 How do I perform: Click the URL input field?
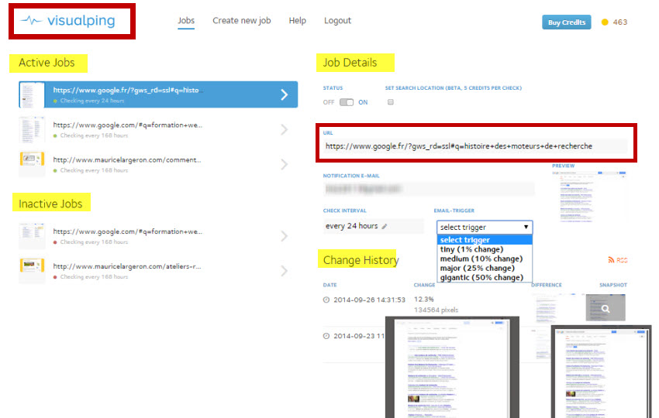click(475, 146)
